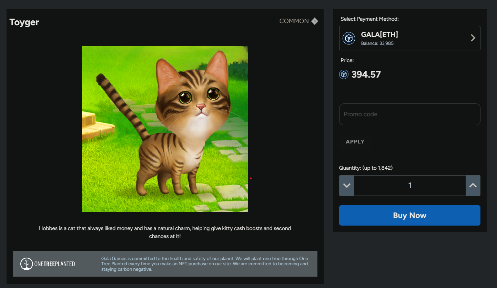The height and width of the screenshot is (288, 497).
Task: Increase quantity with the up arrow
Action: [x=473, y=186]
